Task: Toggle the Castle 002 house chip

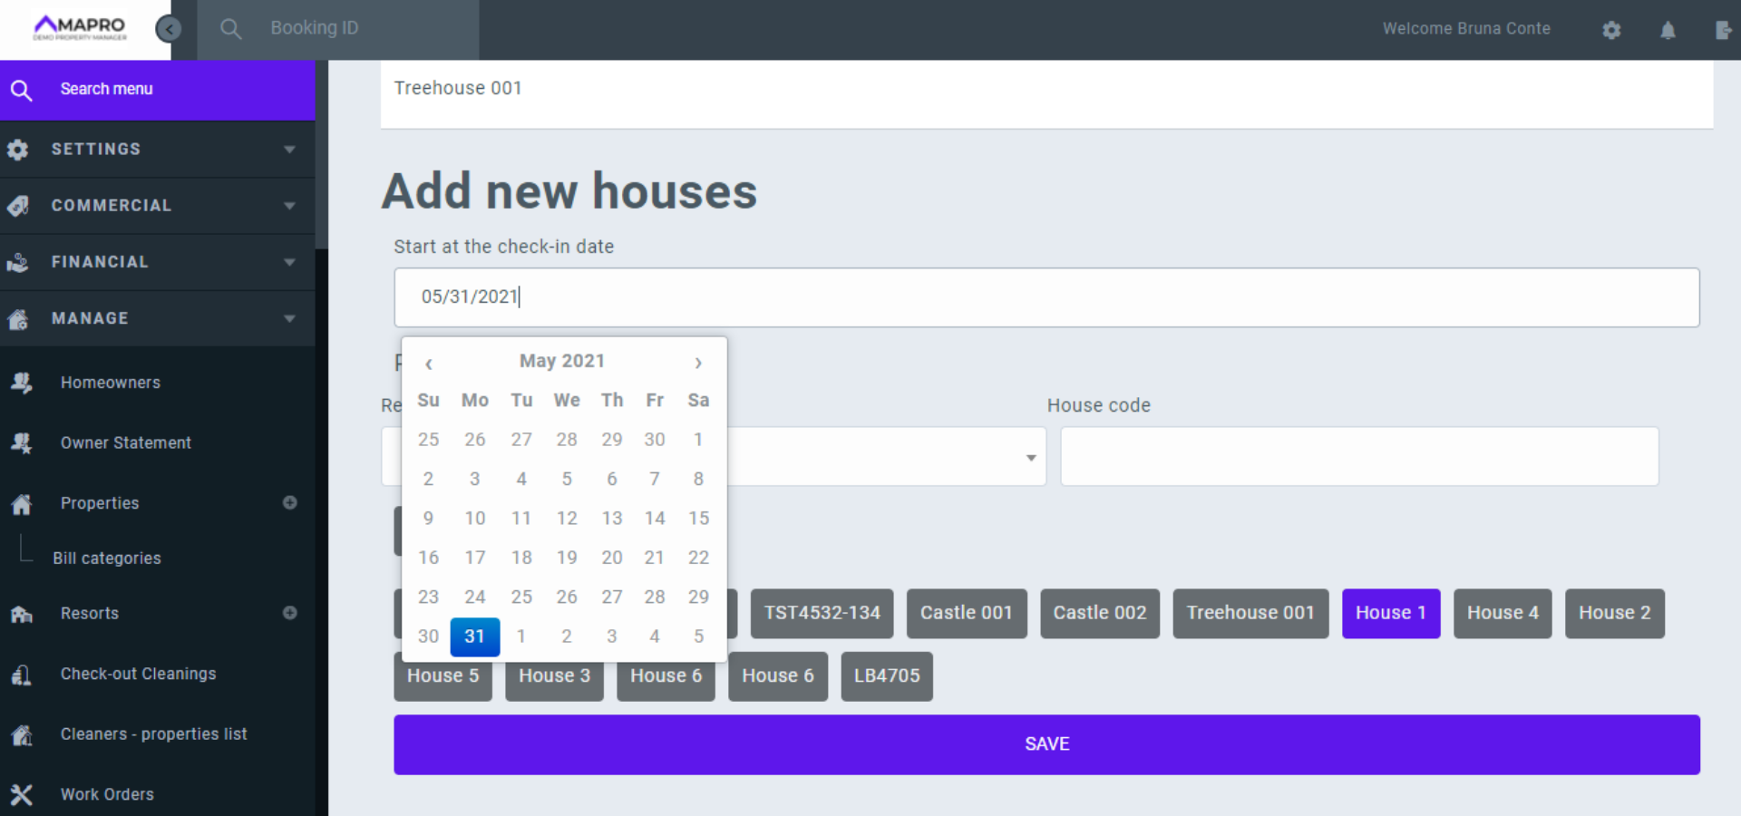Action: (x=1099, y=613)
